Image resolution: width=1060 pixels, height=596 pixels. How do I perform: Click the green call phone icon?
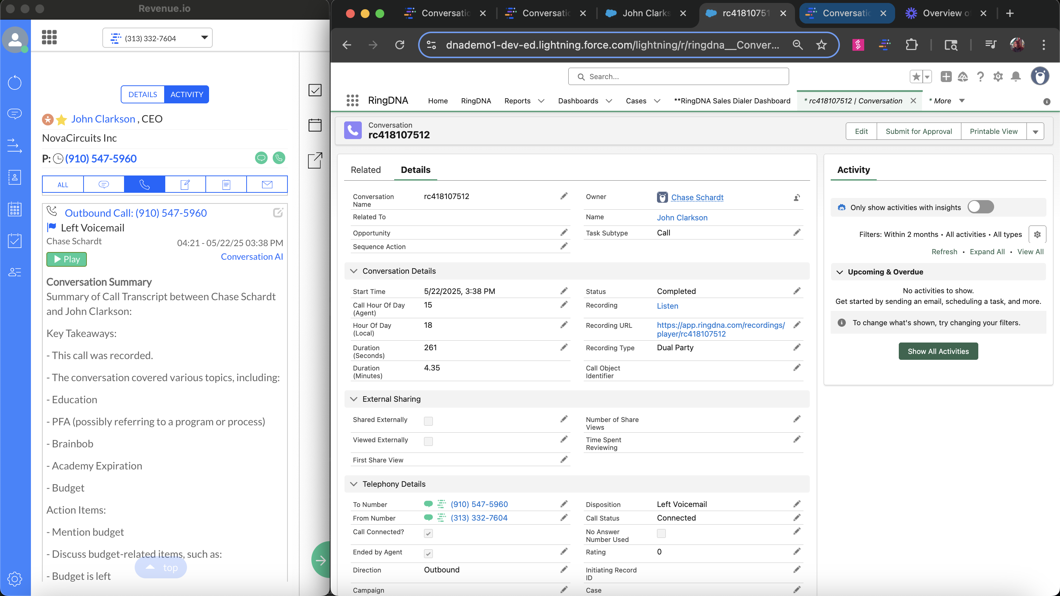click(279, 158)
